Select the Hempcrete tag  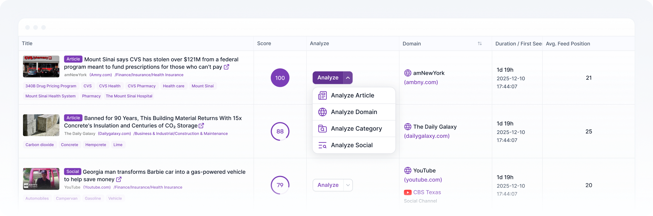96,145
